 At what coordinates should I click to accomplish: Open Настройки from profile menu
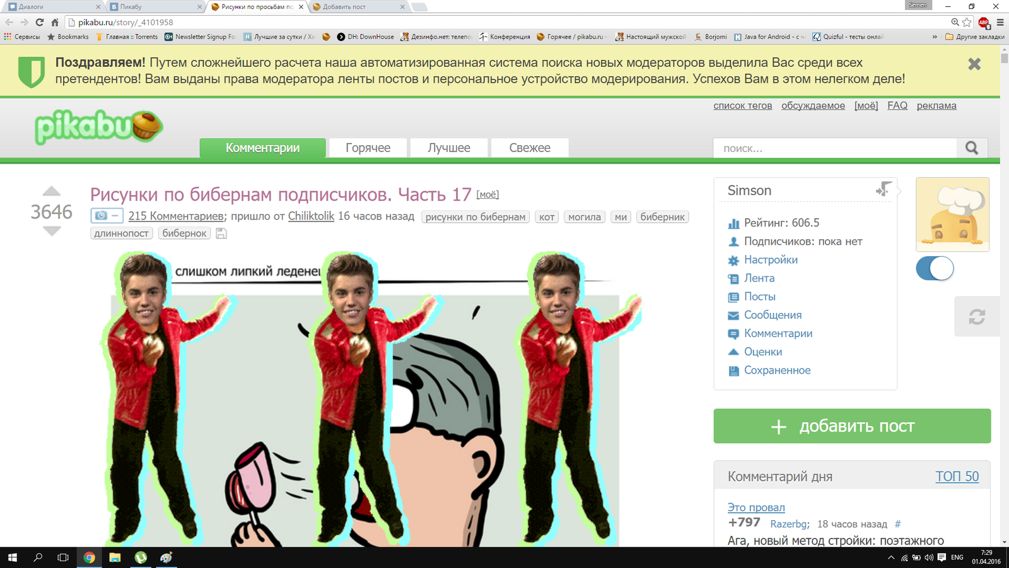(x=771, y=259)
